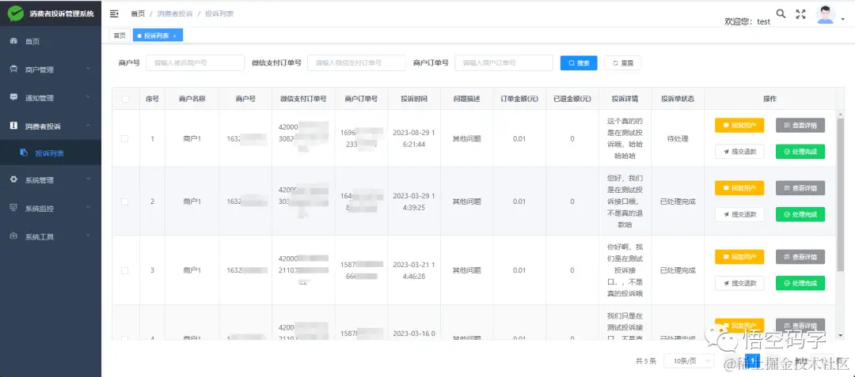Toggle fullscreen mode icon in header
The height and width of the screenshot is (377, 855).
800,14
